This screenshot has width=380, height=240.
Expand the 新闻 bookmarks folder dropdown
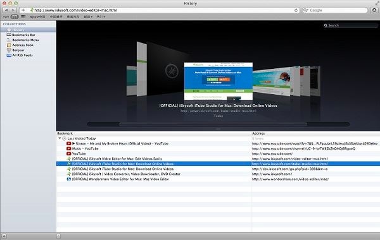pyautogui.click(x=88, y=16)
